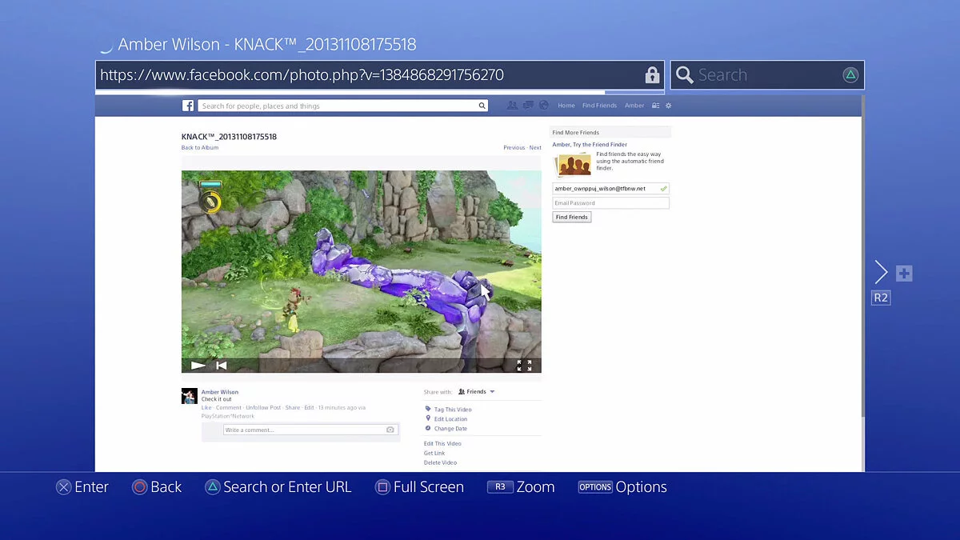Restart video with skip-to-start button
Viewport: 960px width, 540px height.
click(x=222, y=366)
